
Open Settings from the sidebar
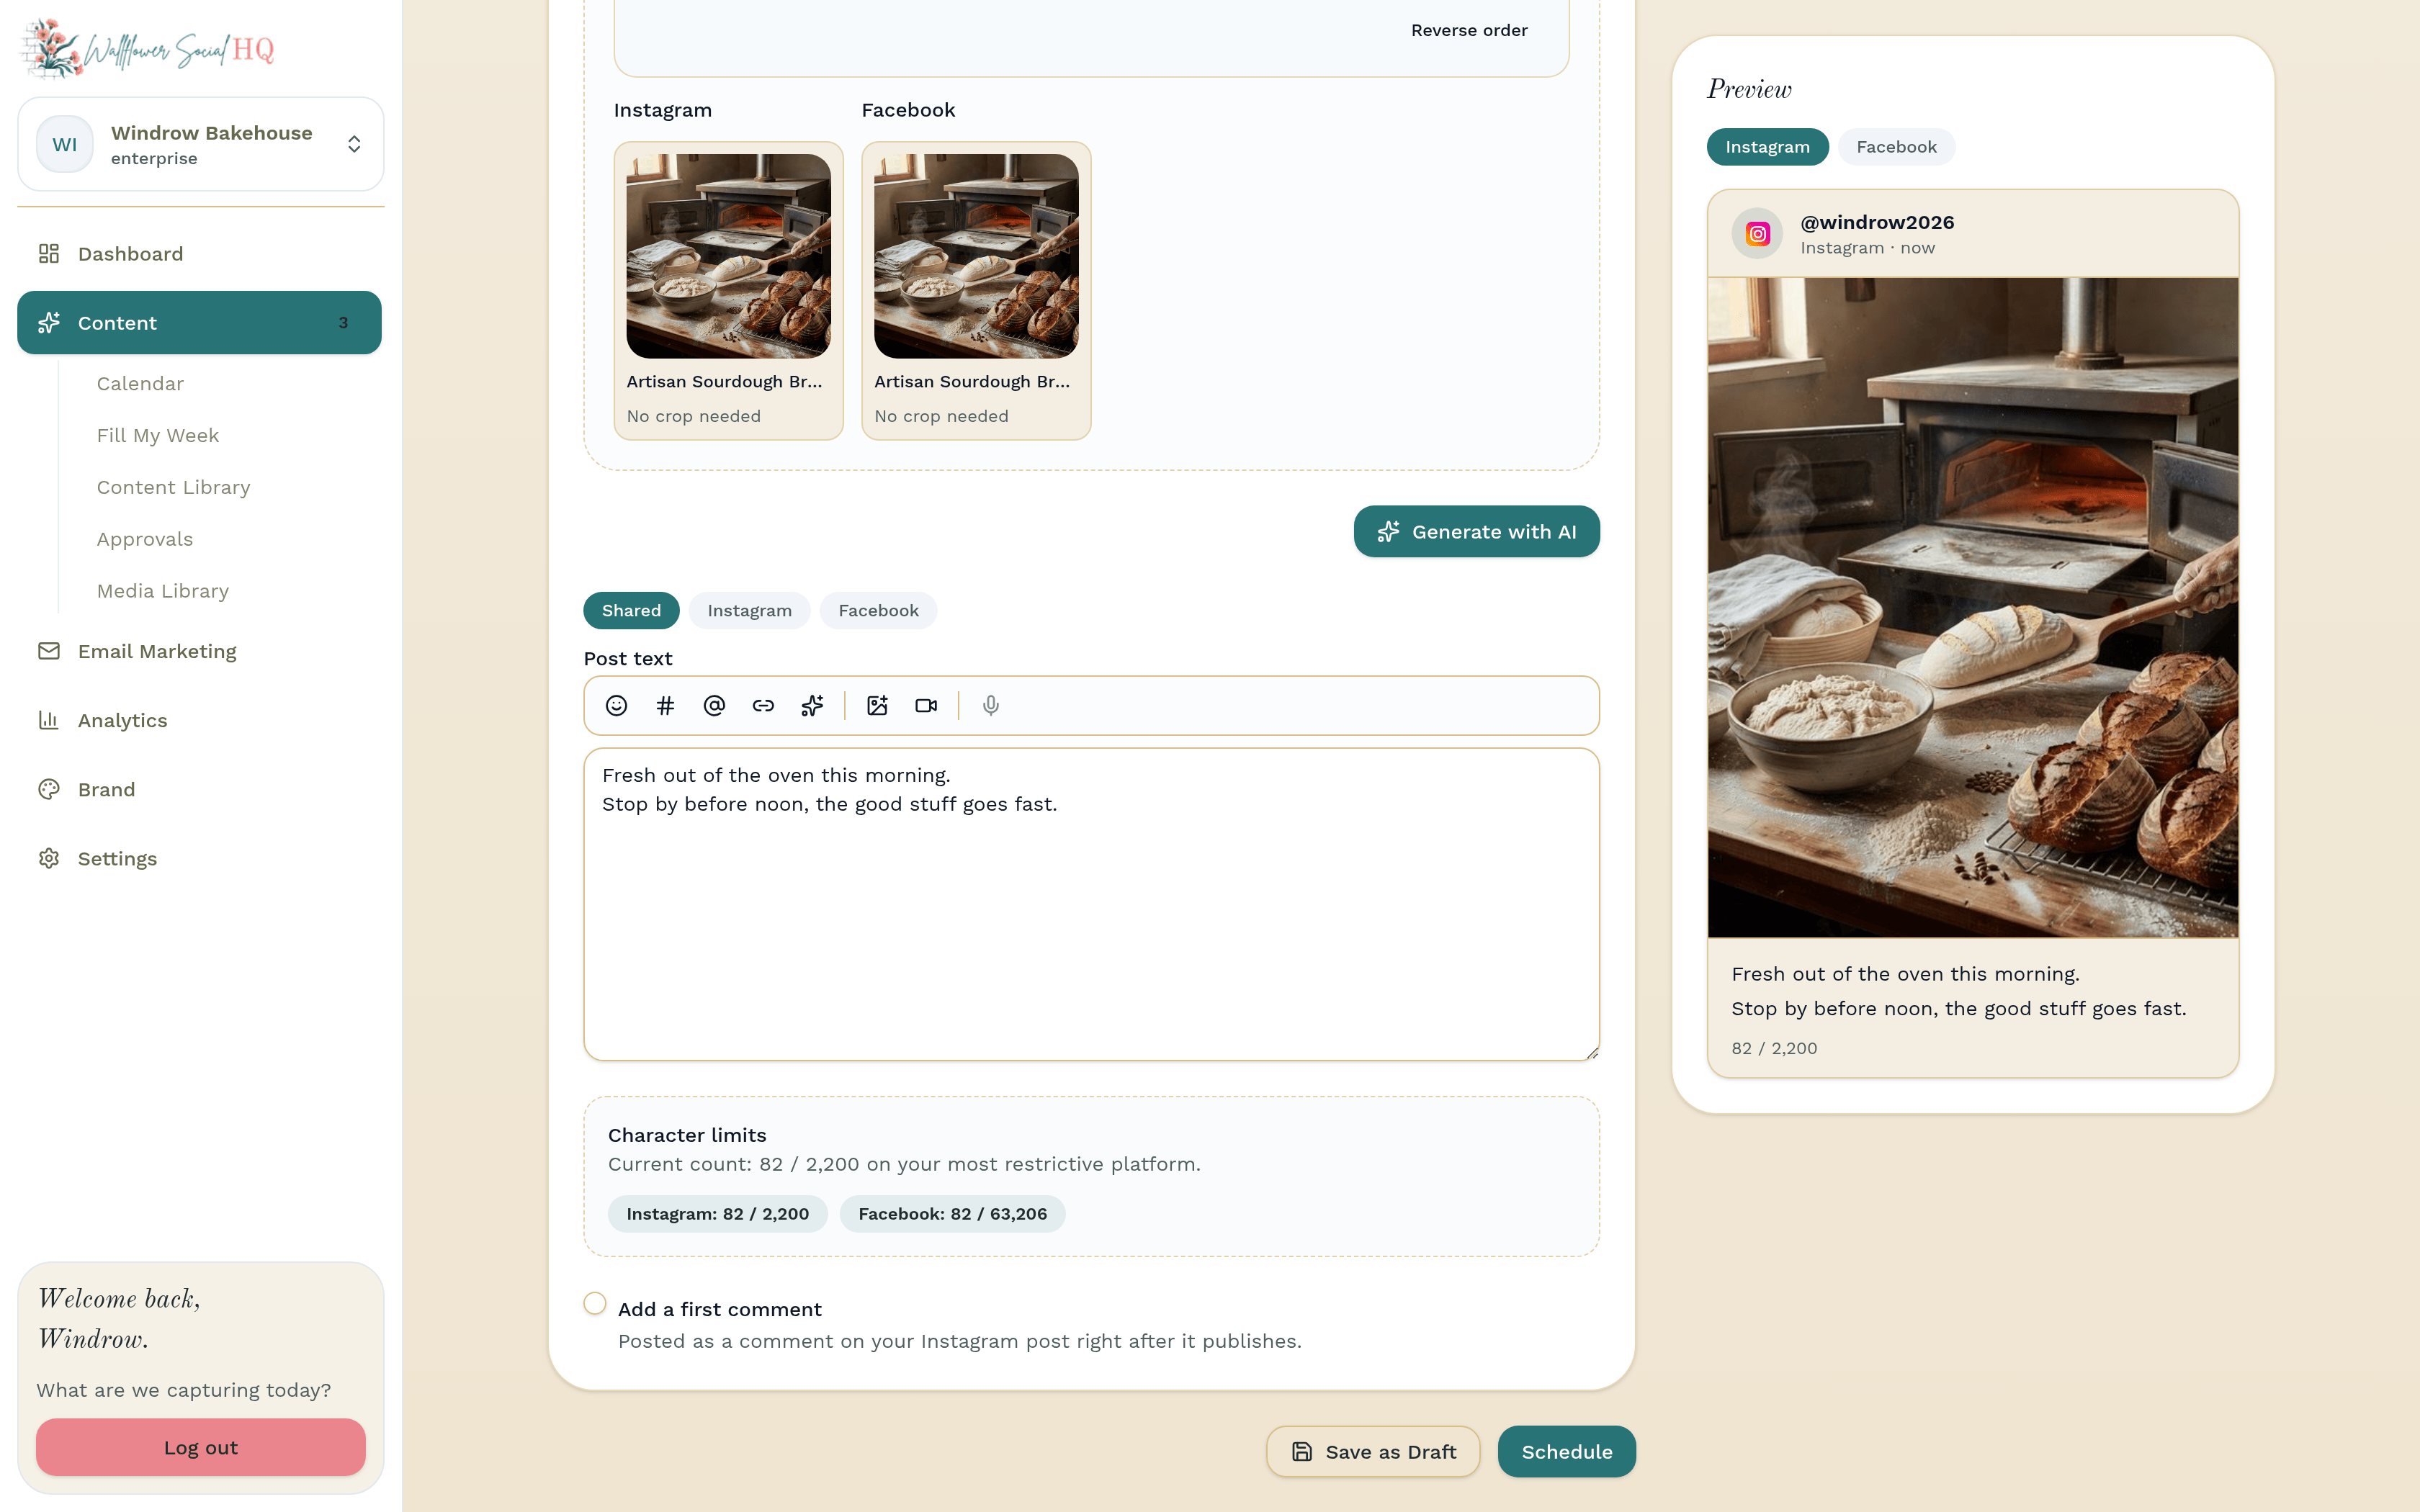tap(199, 858)
